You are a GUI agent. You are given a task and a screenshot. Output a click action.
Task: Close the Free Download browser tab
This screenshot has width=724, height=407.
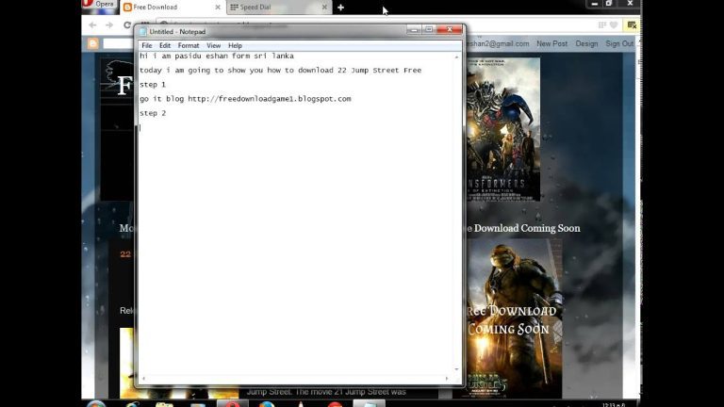point(218,8)
